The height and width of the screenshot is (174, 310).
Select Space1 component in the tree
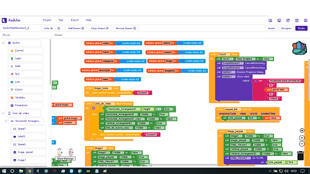tap(28, 129)
